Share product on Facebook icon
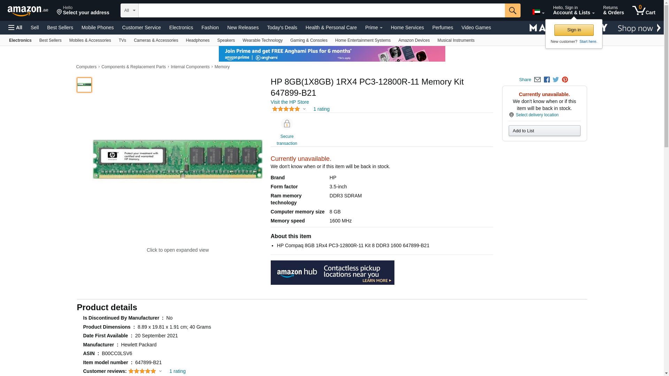The image size is (669, 376). (x=547, y=80)
